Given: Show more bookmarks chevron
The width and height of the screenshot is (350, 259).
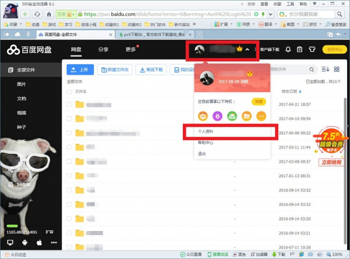Looking at the screenshot, I should 194,24.
